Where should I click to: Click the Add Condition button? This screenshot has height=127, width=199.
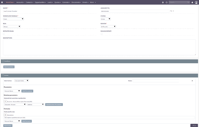click(x=9, y=67)
